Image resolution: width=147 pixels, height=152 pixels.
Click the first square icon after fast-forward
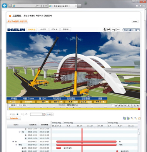click(x=129, y=105)
